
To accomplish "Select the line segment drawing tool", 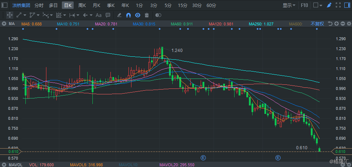I will tap(19, 15).
